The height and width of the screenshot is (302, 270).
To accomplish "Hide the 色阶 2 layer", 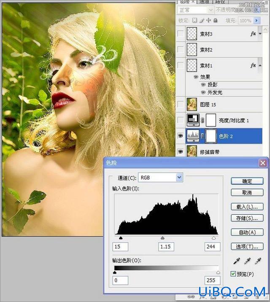I will coord(181,136).
